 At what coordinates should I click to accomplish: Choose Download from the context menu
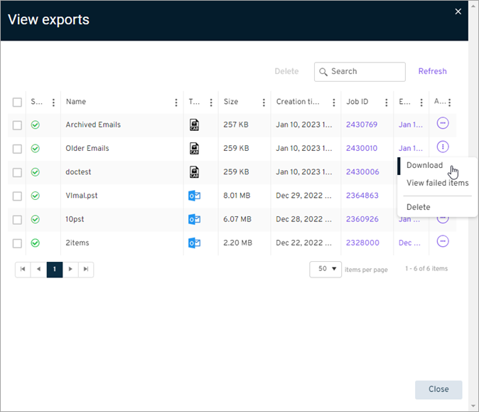[424, 165]
